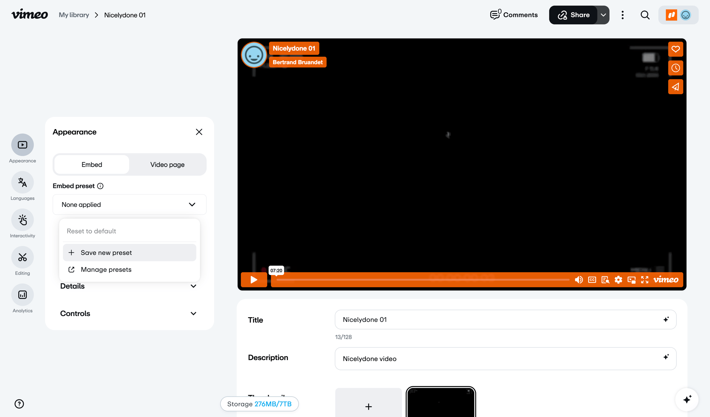Select the existing black thumbnail
This screenshot has height=417, width=710.
point(440,402)
